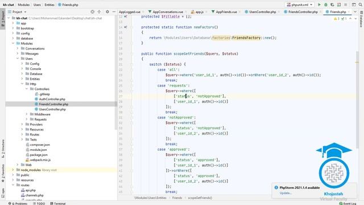Open the TODO tool window

pyautogui.click(x=39, y=203)
